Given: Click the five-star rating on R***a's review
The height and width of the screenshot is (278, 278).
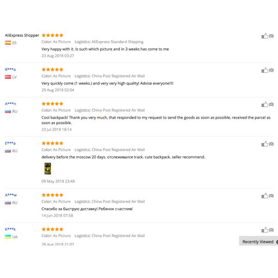Looking at the screenshot, I should tap(52, 69).
